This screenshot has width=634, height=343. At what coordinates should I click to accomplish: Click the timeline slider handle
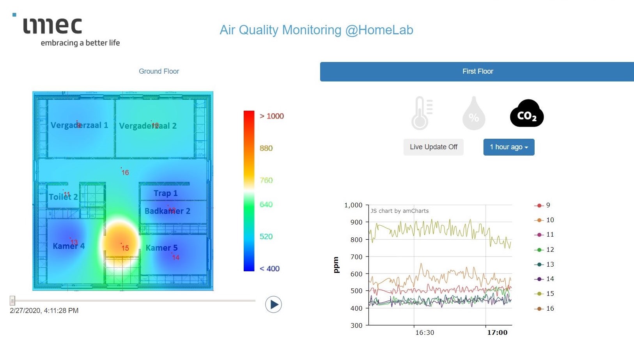(12, 301)
